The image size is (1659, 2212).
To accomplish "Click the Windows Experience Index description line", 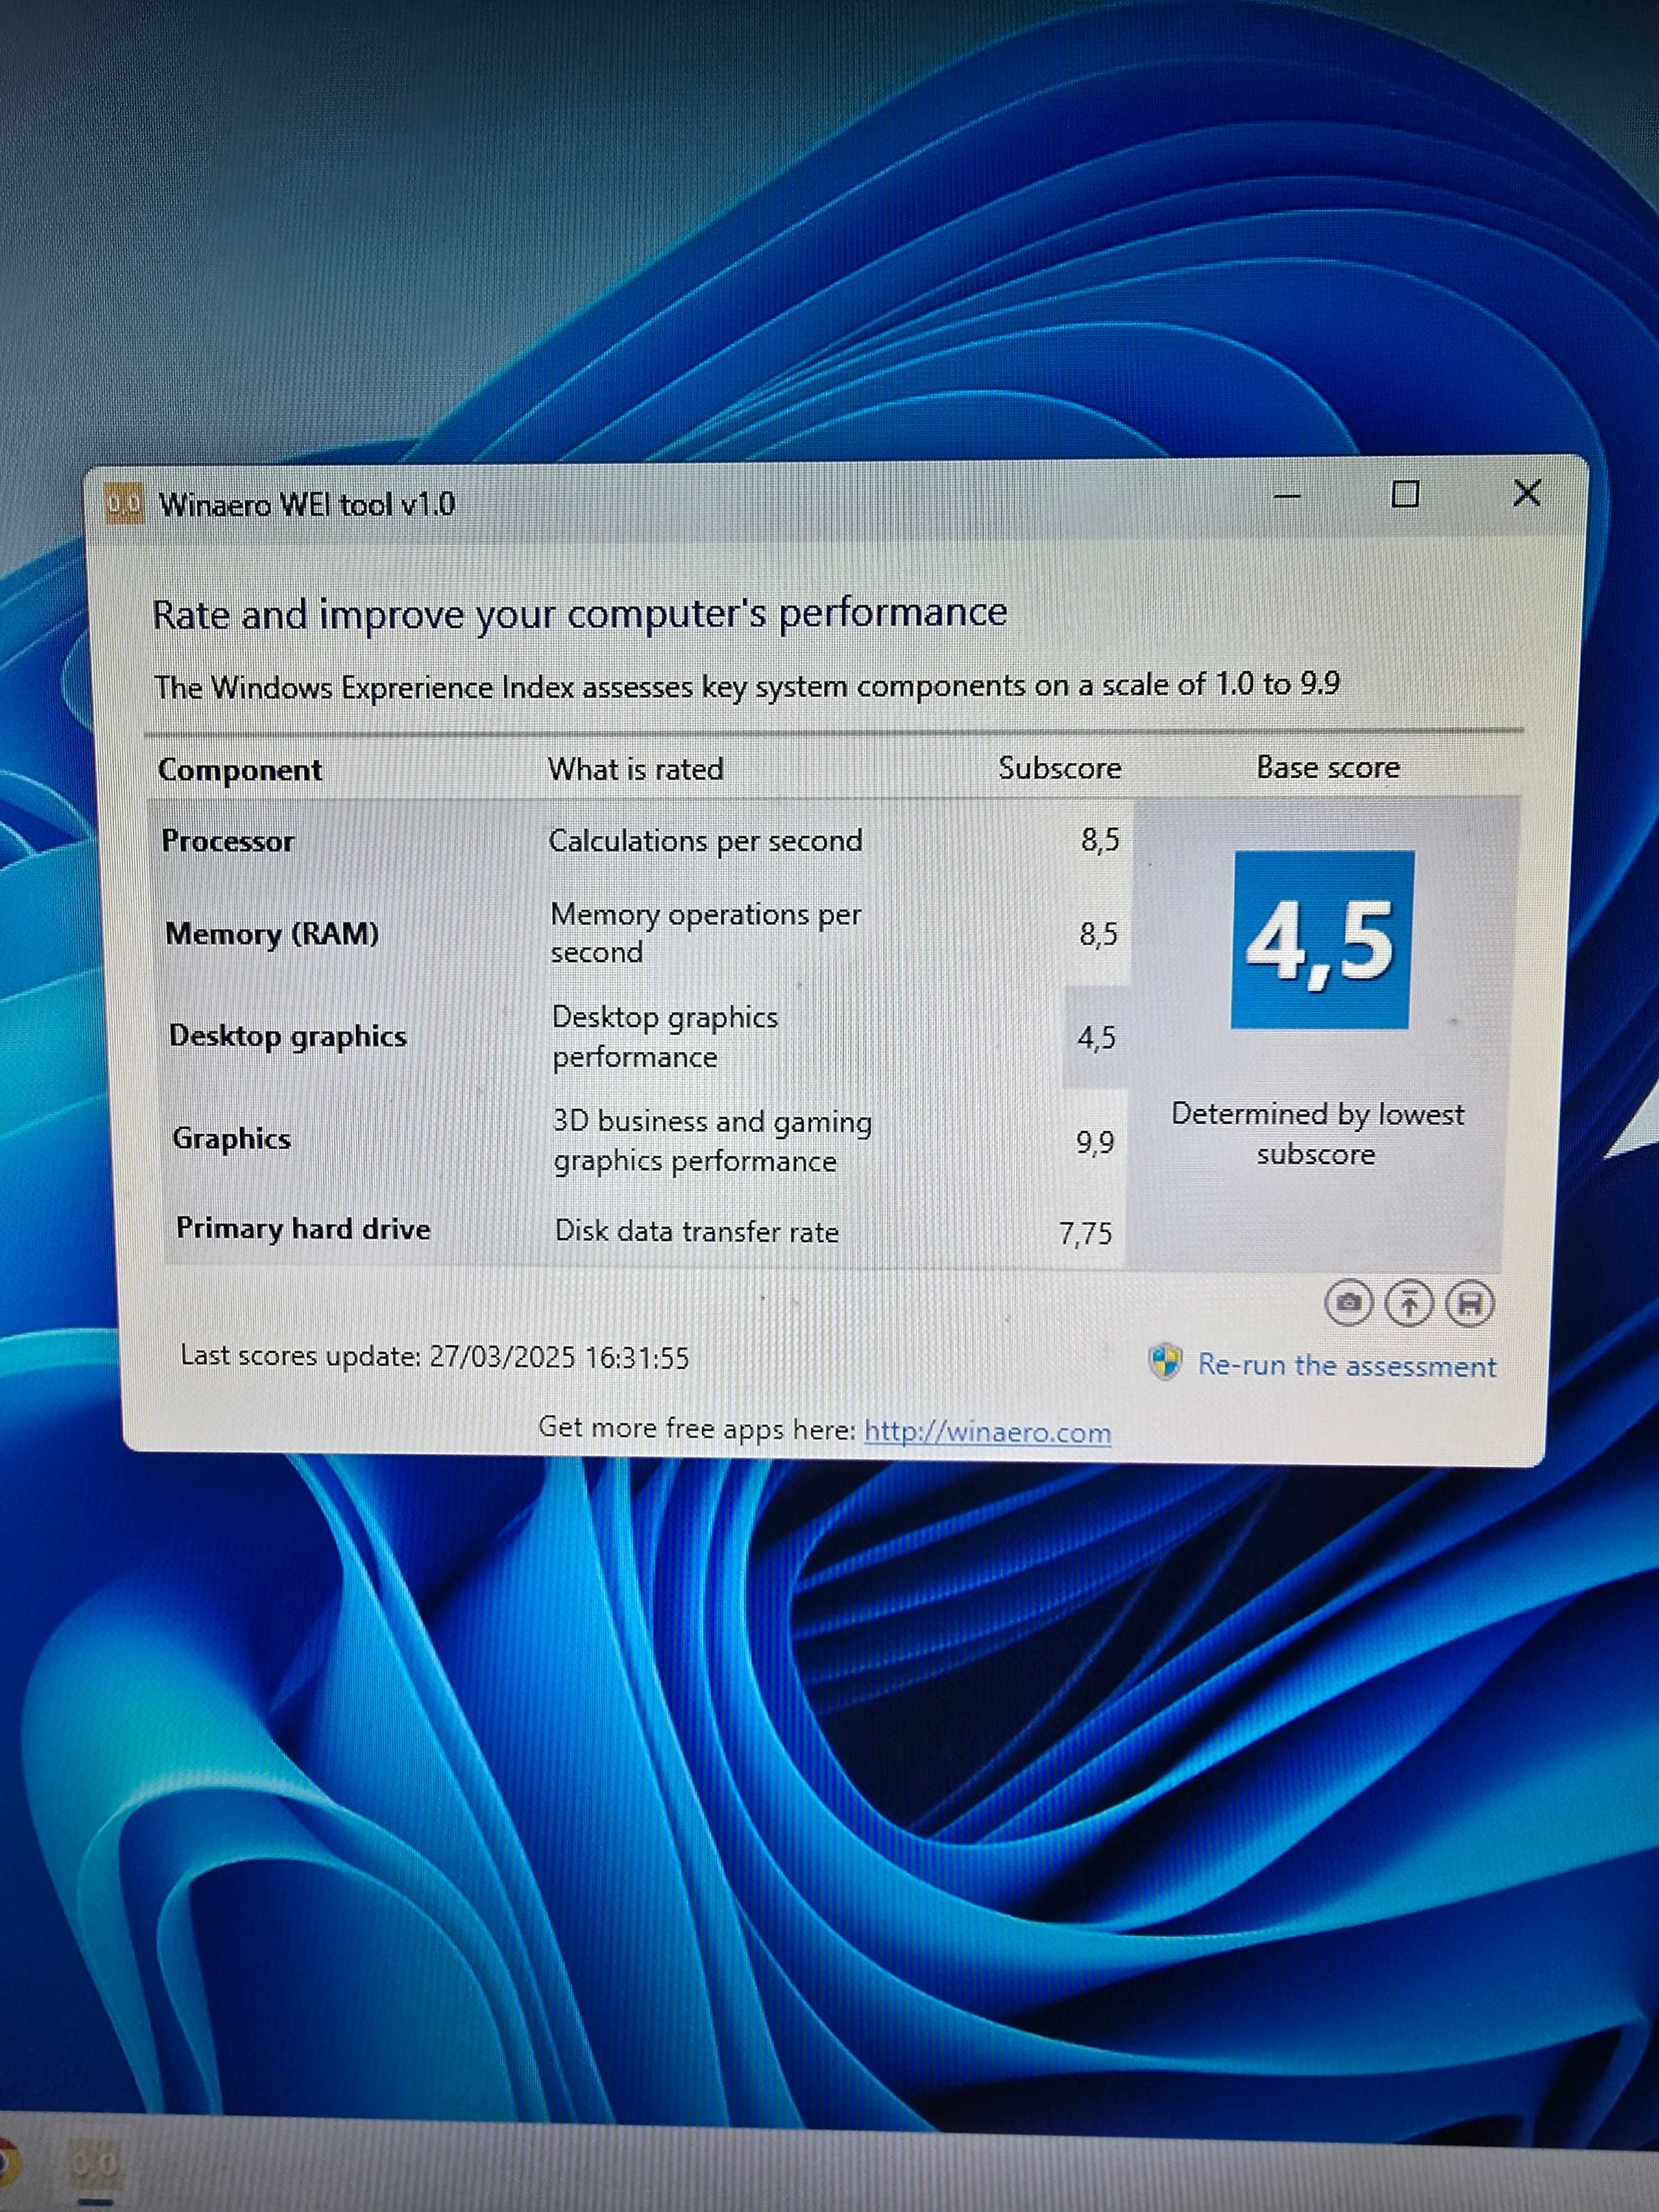I will click(x=746, y=686).
